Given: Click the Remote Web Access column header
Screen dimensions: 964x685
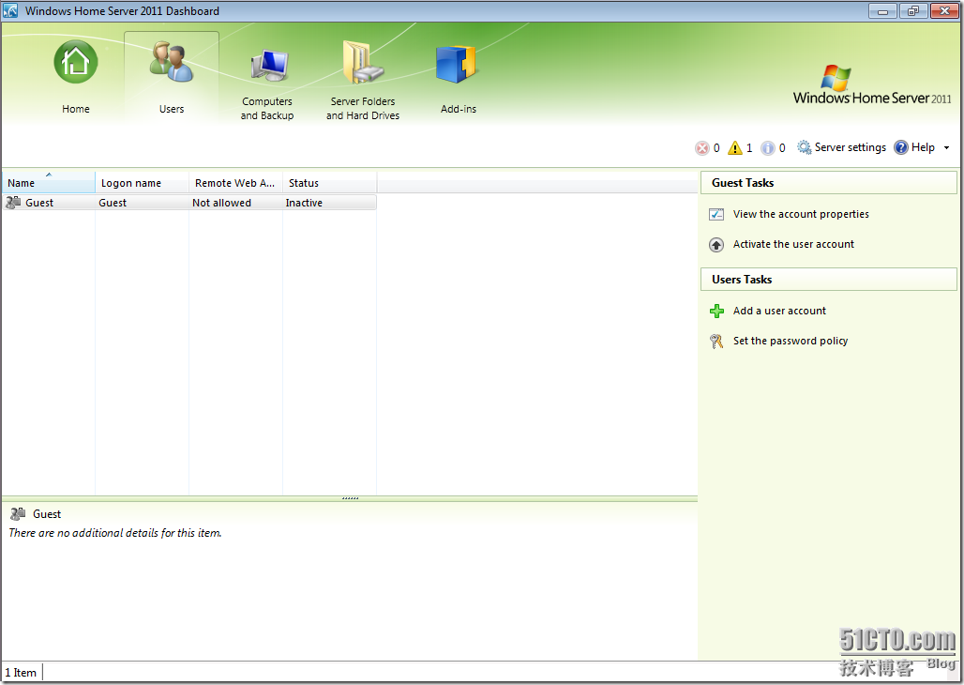Looking at the screenshot, I should tap(234, 183).
